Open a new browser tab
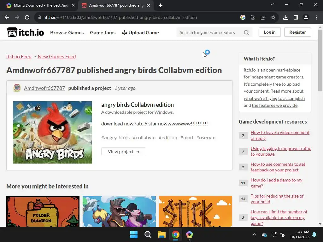The image size is (323, 242). 161,5
